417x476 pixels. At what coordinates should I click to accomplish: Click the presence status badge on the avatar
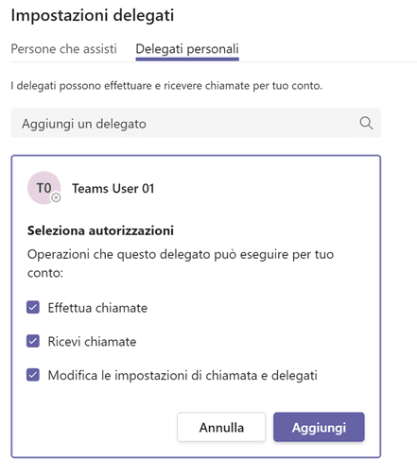56,197
